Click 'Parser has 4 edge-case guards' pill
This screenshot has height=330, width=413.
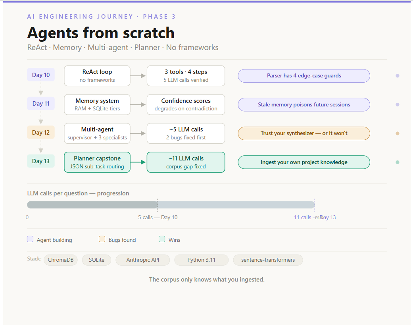coord(304,75)
